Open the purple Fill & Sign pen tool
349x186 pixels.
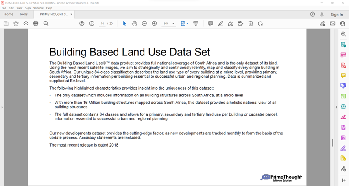pos(343,148)
